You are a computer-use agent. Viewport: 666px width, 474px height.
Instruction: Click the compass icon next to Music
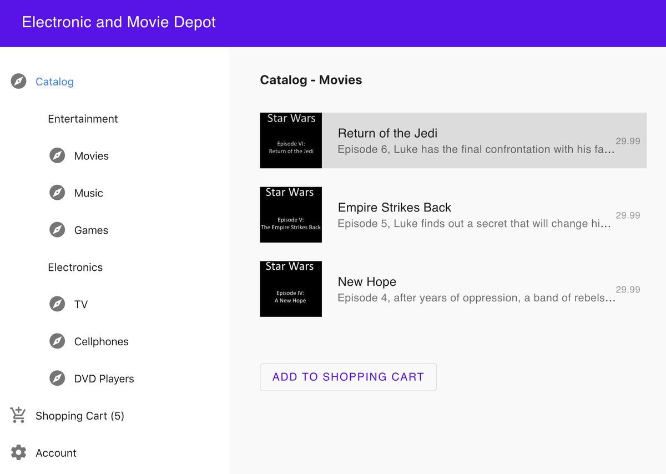(57, 193)
